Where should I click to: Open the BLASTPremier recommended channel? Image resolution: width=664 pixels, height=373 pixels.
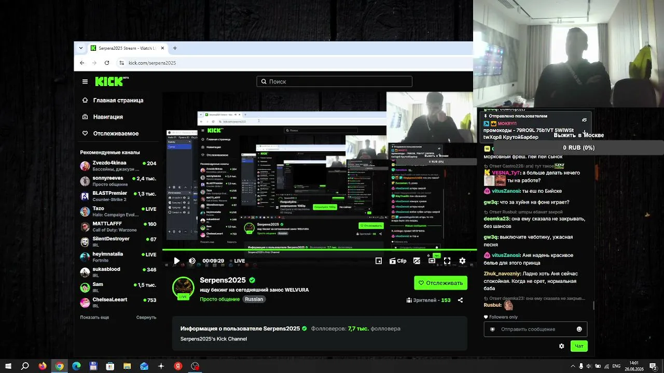[x=118, y=196]
